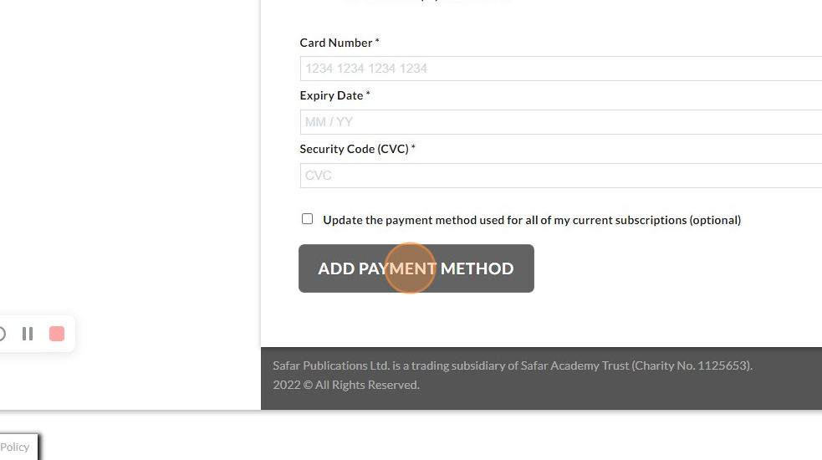Image resolution: width=822 pixels, height=460 pixels.
Task: Click the '(optional)' text beside the checkbox
Action: point(715,221)
